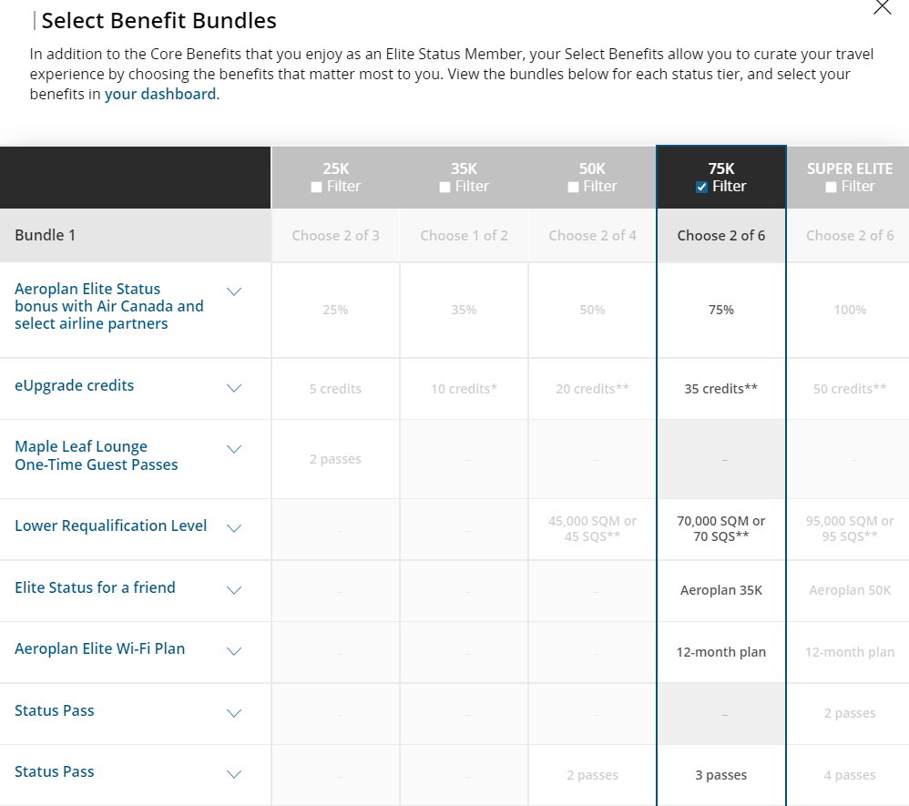Click the Bundle 1 row label
This screenshot has height=806, width=909.
click(x=46, y=235)
